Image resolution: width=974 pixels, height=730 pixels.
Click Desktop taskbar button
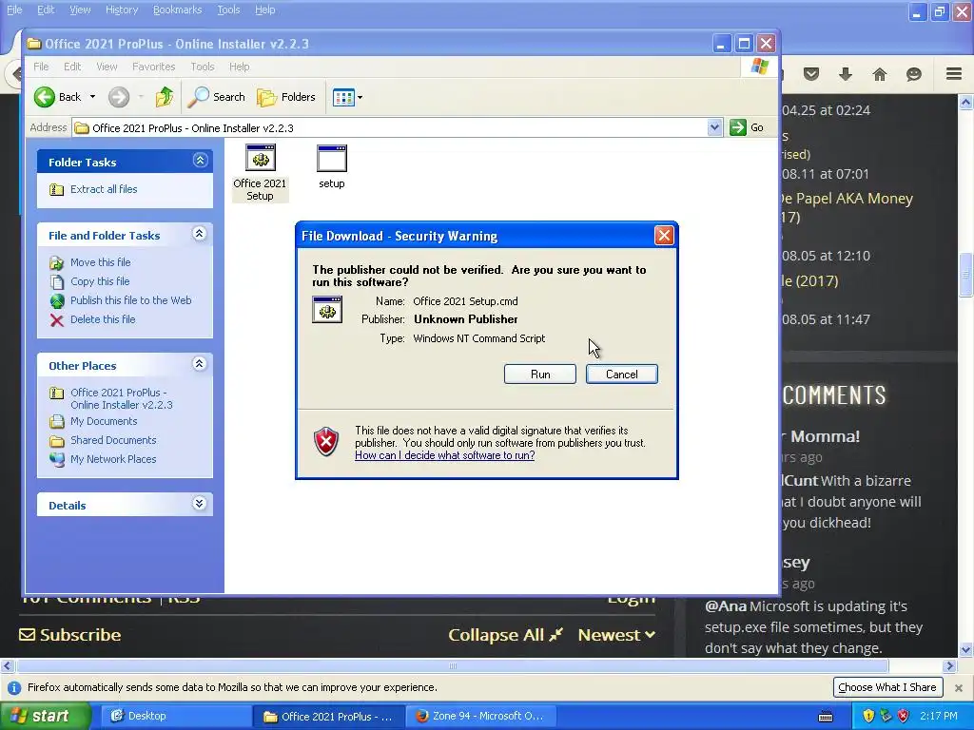click(x=174, y=717)
